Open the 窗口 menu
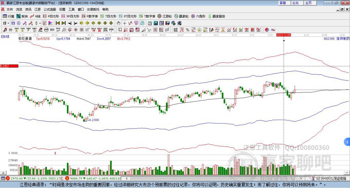The height and width of the screenshot is (188, 350). (81, 9)
